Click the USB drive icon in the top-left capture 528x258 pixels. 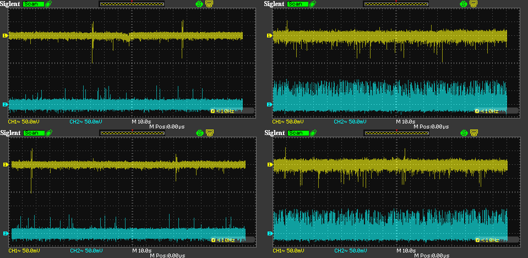[x=50, y=4]
